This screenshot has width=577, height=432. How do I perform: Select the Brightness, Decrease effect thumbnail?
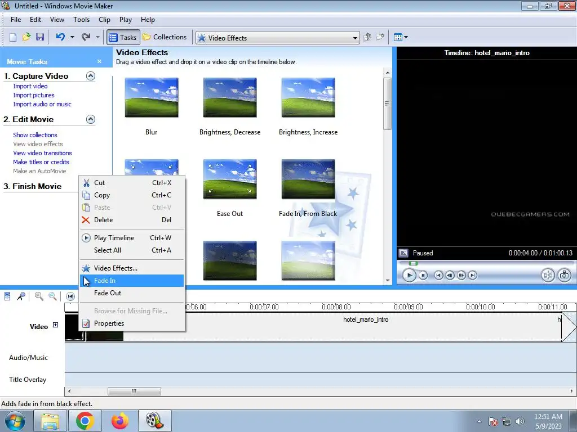(230, 98)
